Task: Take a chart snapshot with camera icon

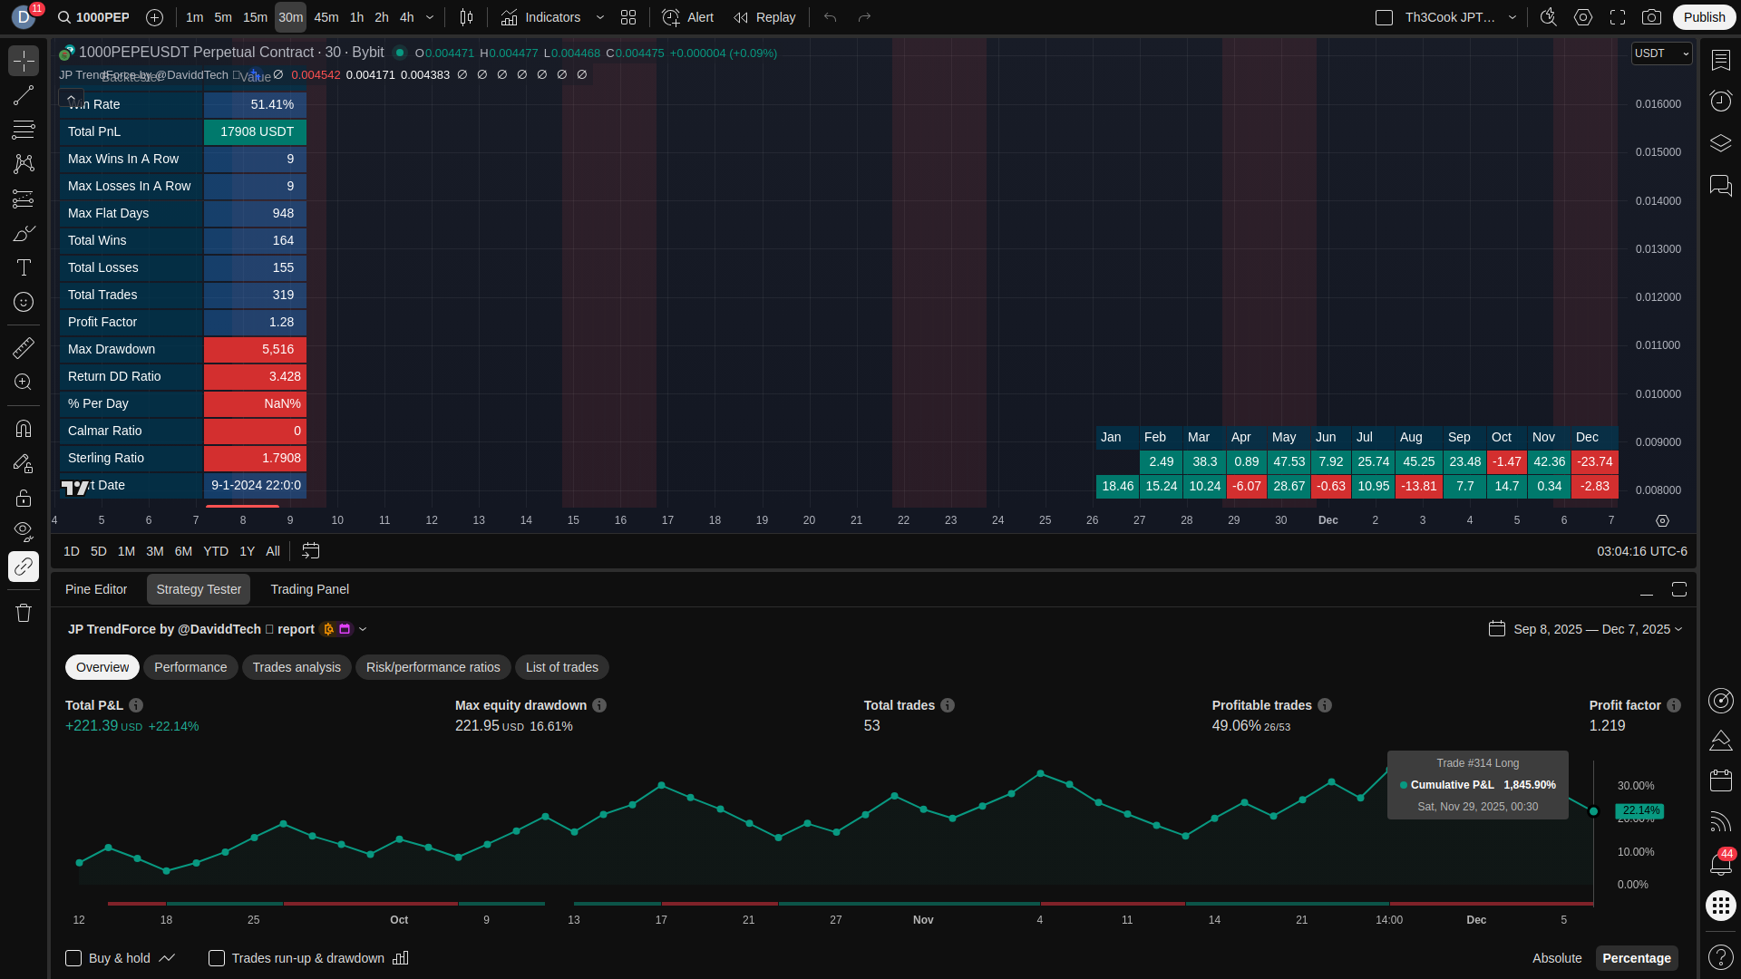Action: point(1651,17)
